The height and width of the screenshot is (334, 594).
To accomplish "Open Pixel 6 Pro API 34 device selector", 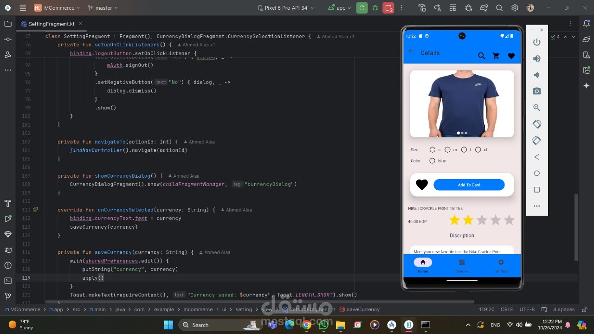I will [x=286, y=8].
